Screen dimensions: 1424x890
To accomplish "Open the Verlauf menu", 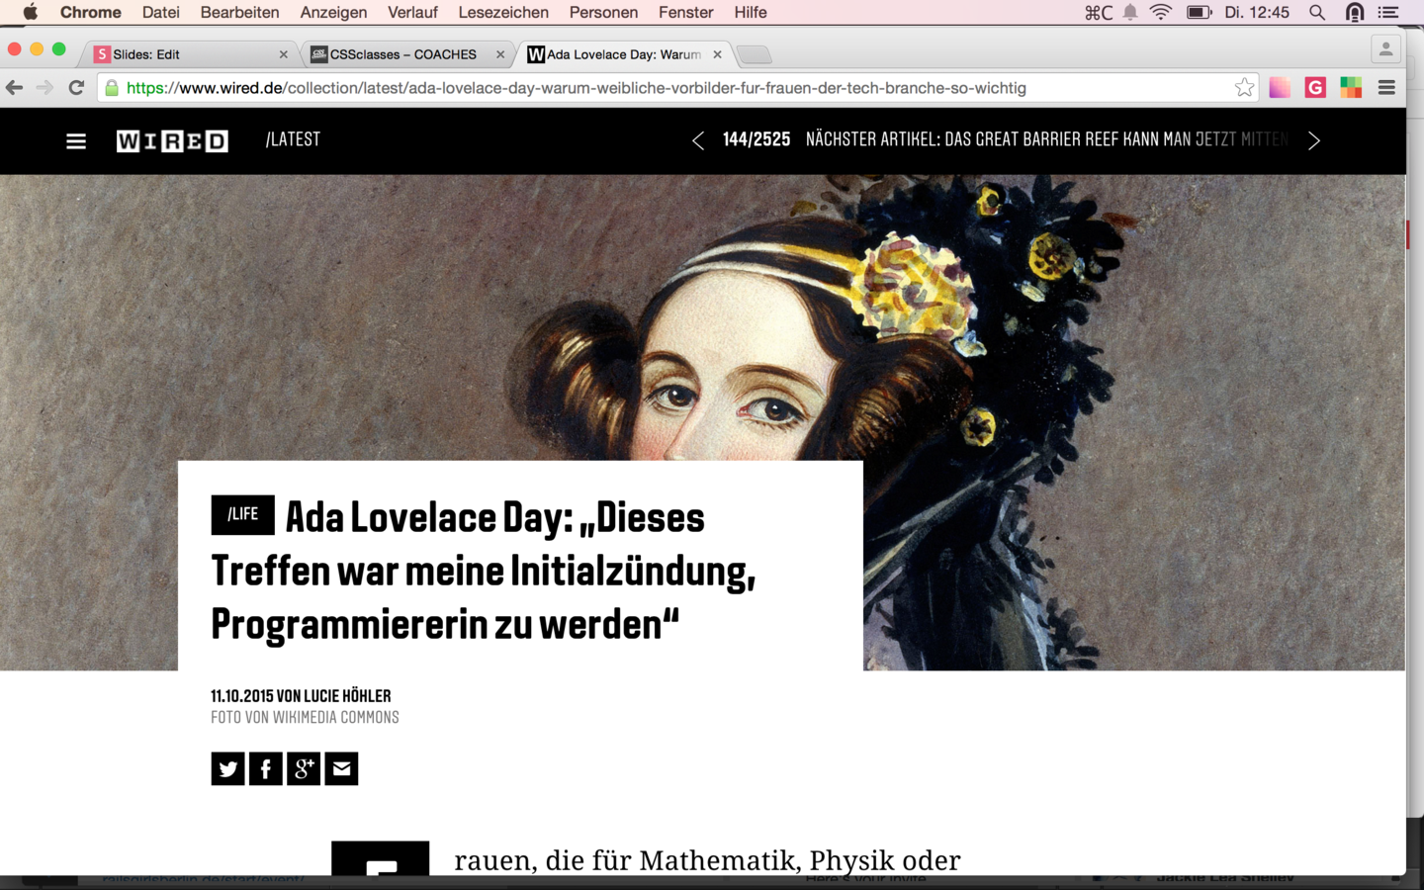I will 412,13.
